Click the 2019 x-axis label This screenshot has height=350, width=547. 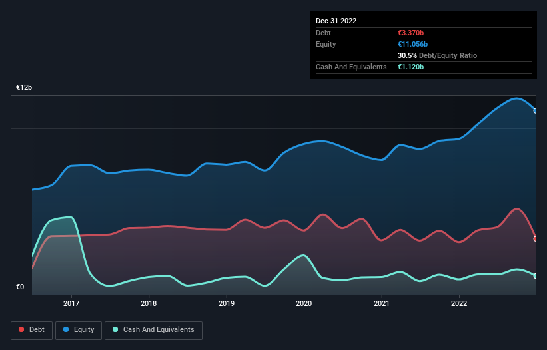pos(227,303)
